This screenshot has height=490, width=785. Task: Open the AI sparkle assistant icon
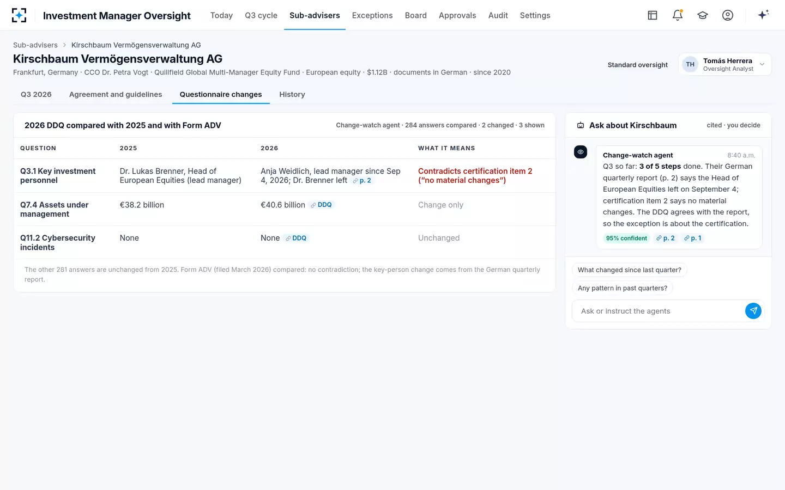coord(763,15)
